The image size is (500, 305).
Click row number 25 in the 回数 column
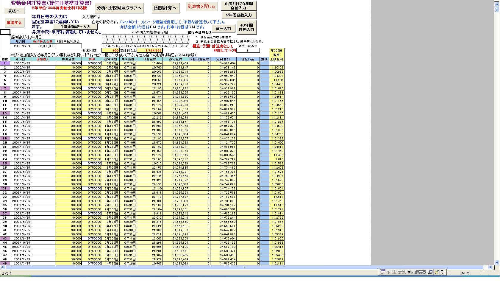5,164
